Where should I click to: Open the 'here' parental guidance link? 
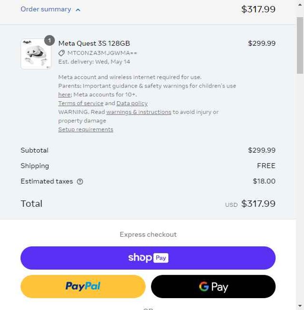coord(64,95)
